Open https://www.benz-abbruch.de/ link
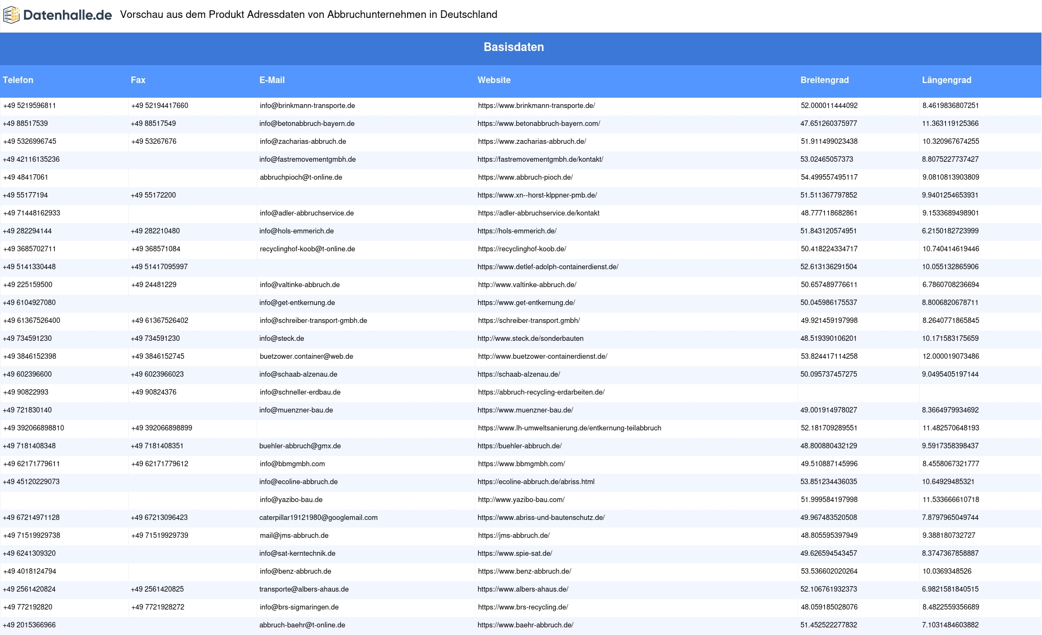Viewport: 1042px width, 635px height. point(524,571)
